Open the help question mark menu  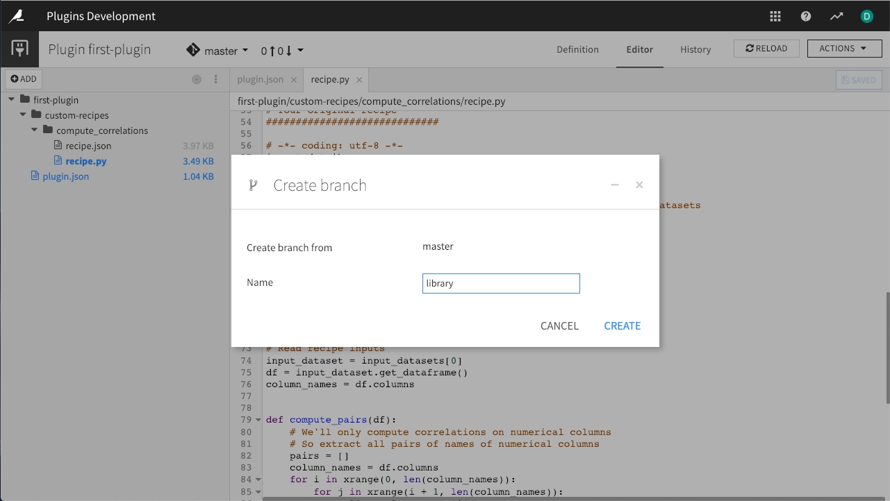(x=806, y=16)
